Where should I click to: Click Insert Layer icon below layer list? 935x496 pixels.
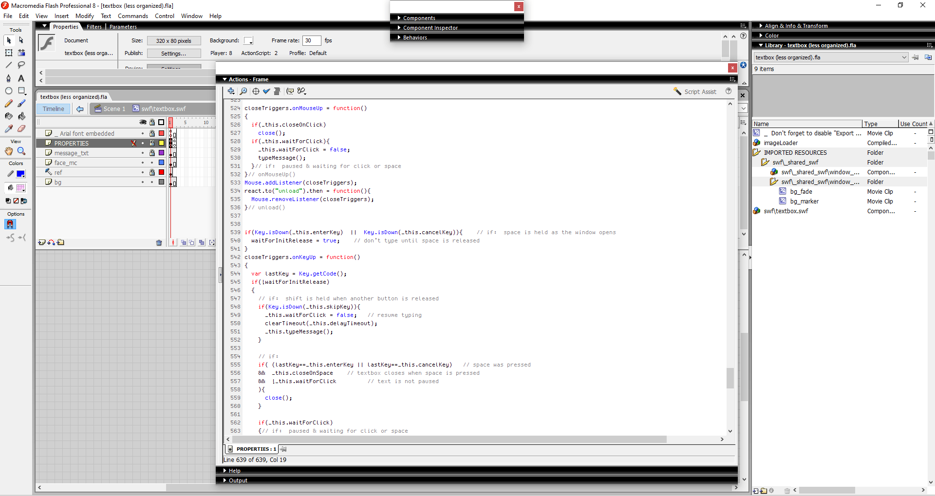(x=42, y=242)
